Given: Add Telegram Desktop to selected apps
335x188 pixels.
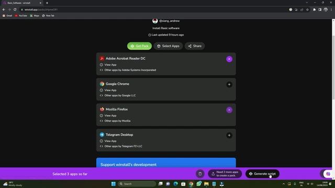Looking at the screenshot, I should (229, 135).
